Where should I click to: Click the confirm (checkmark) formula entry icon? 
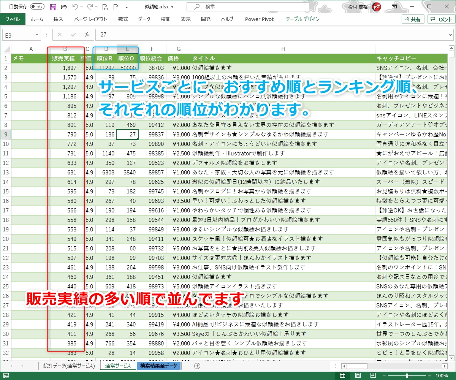coord(73,35)
